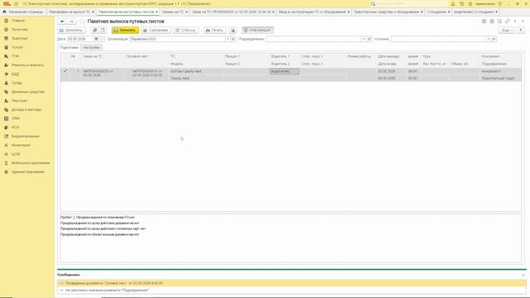Open history icon in title bar
Viewport: 530px width, 298px height.
click(462, 3)
